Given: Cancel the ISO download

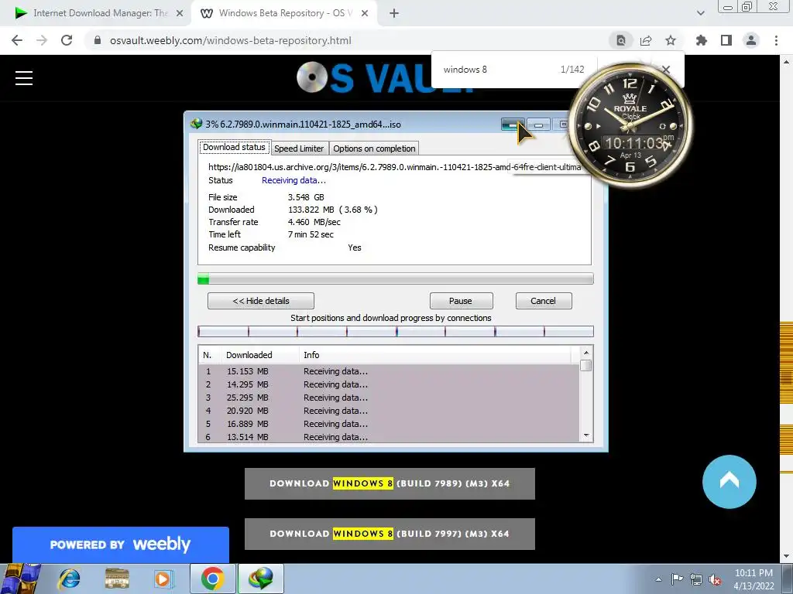Looking at the screenshot, I should tap(543, 301).
